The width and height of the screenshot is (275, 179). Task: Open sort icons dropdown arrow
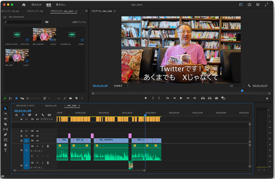coord(49,98)
